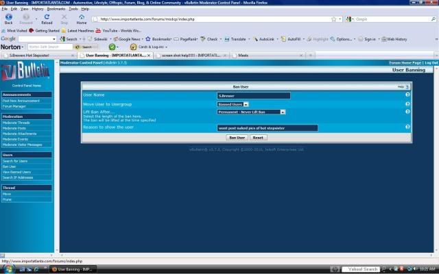The image size is (439, 274).
Task: Click the Stop loading icon
Action: tap(64, 18)
